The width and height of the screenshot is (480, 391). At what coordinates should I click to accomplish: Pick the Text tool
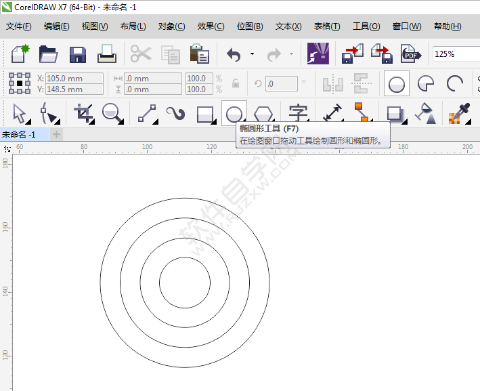pos(298,112)
